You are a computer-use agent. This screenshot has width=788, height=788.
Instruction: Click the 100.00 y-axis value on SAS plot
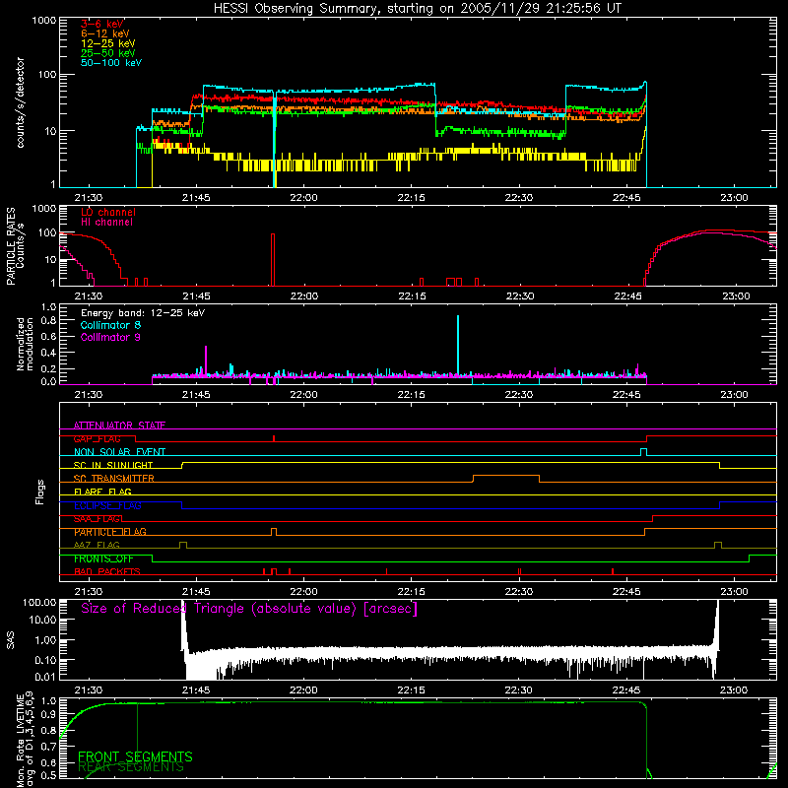pos(39,602)
